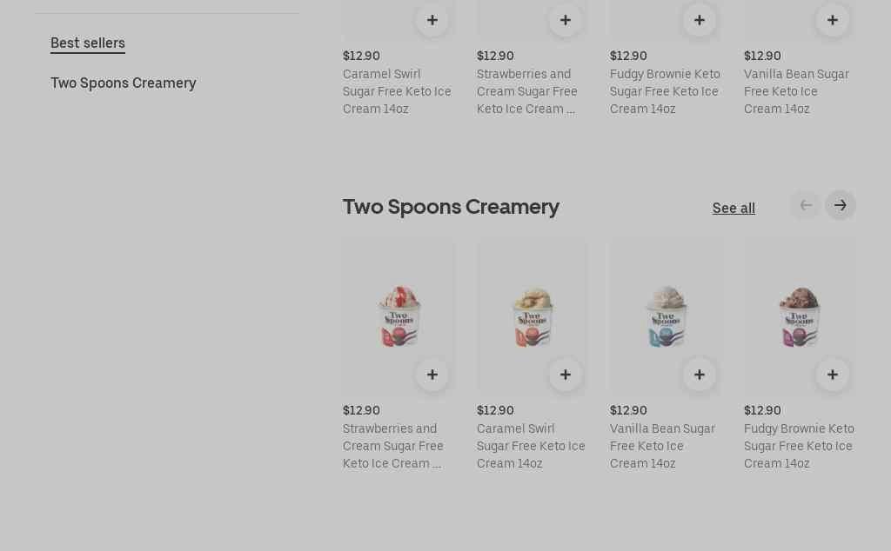Add Caramel Swirl to cart in Two Spoons Creamery section

(x=566, y=375)
